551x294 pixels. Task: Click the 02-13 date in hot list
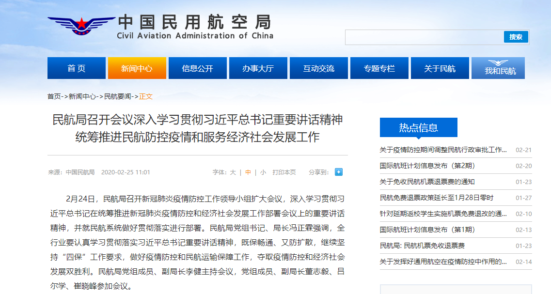523,230
